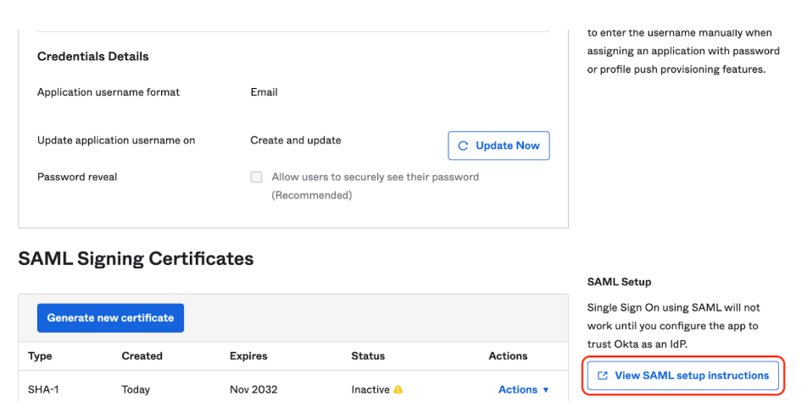The width and height of the screenshot is (807, 408).
Task: Click the Created column header
Action: [x=142, y=356]
